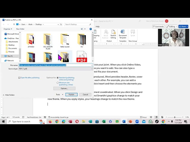Click into the File name input field
Image resolution: width=190 pixels, height=142 pixels.
pos(56,65)
